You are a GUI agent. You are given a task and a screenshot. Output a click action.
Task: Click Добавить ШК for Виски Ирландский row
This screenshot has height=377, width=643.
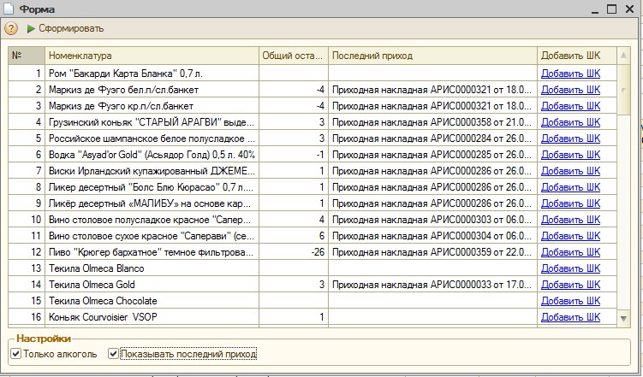coord(570,171)
